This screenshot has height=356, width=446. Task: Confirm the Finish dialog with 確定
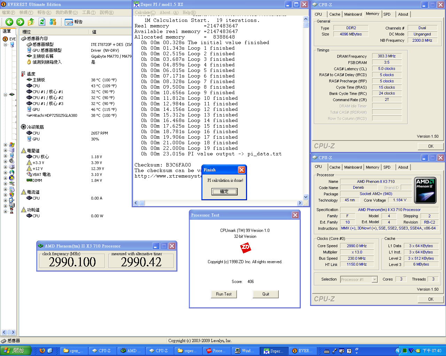(224, 192)
